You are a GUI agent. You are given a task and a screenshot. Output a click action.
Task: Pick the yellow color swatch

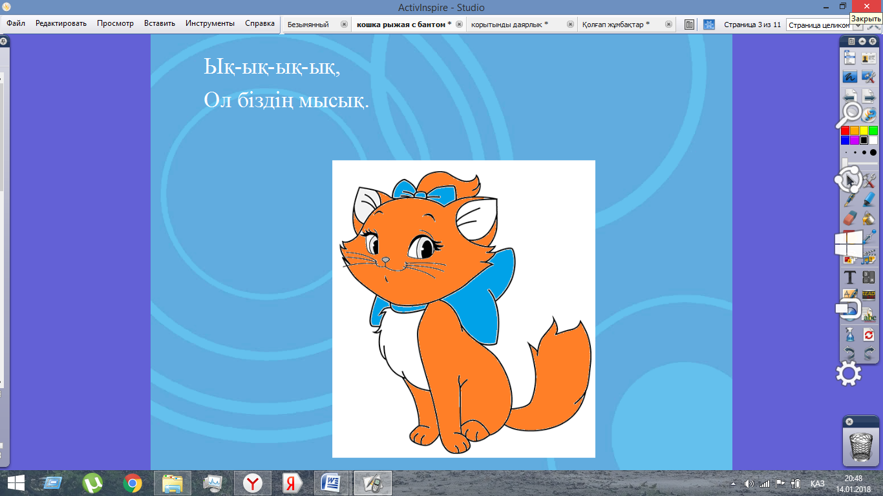point(864,130)
